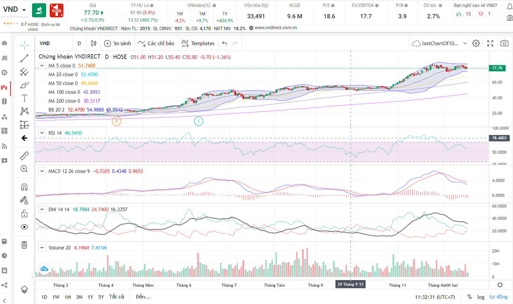Remove drawings with trash icon
513x304 pixels.
[x=25, y=245]
